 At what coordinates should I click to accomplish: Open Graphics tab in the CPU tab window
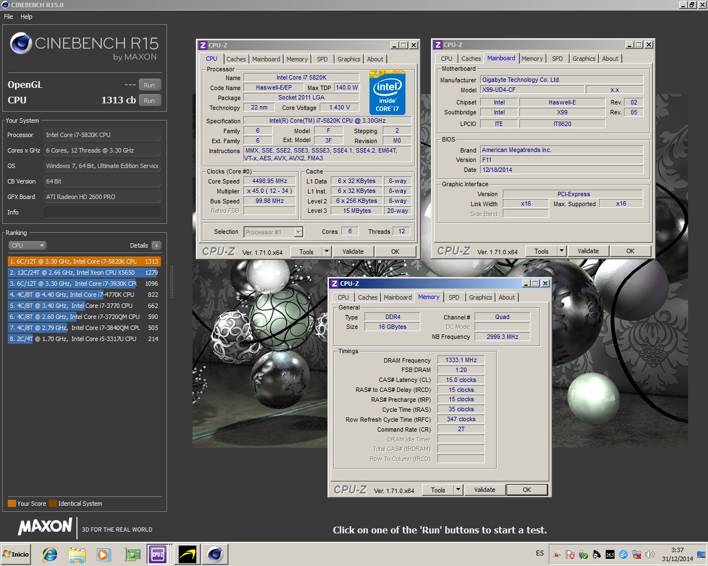349,59
